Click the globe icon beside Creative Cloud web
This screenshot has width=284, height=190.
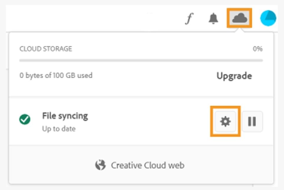(x=100, y=165)
